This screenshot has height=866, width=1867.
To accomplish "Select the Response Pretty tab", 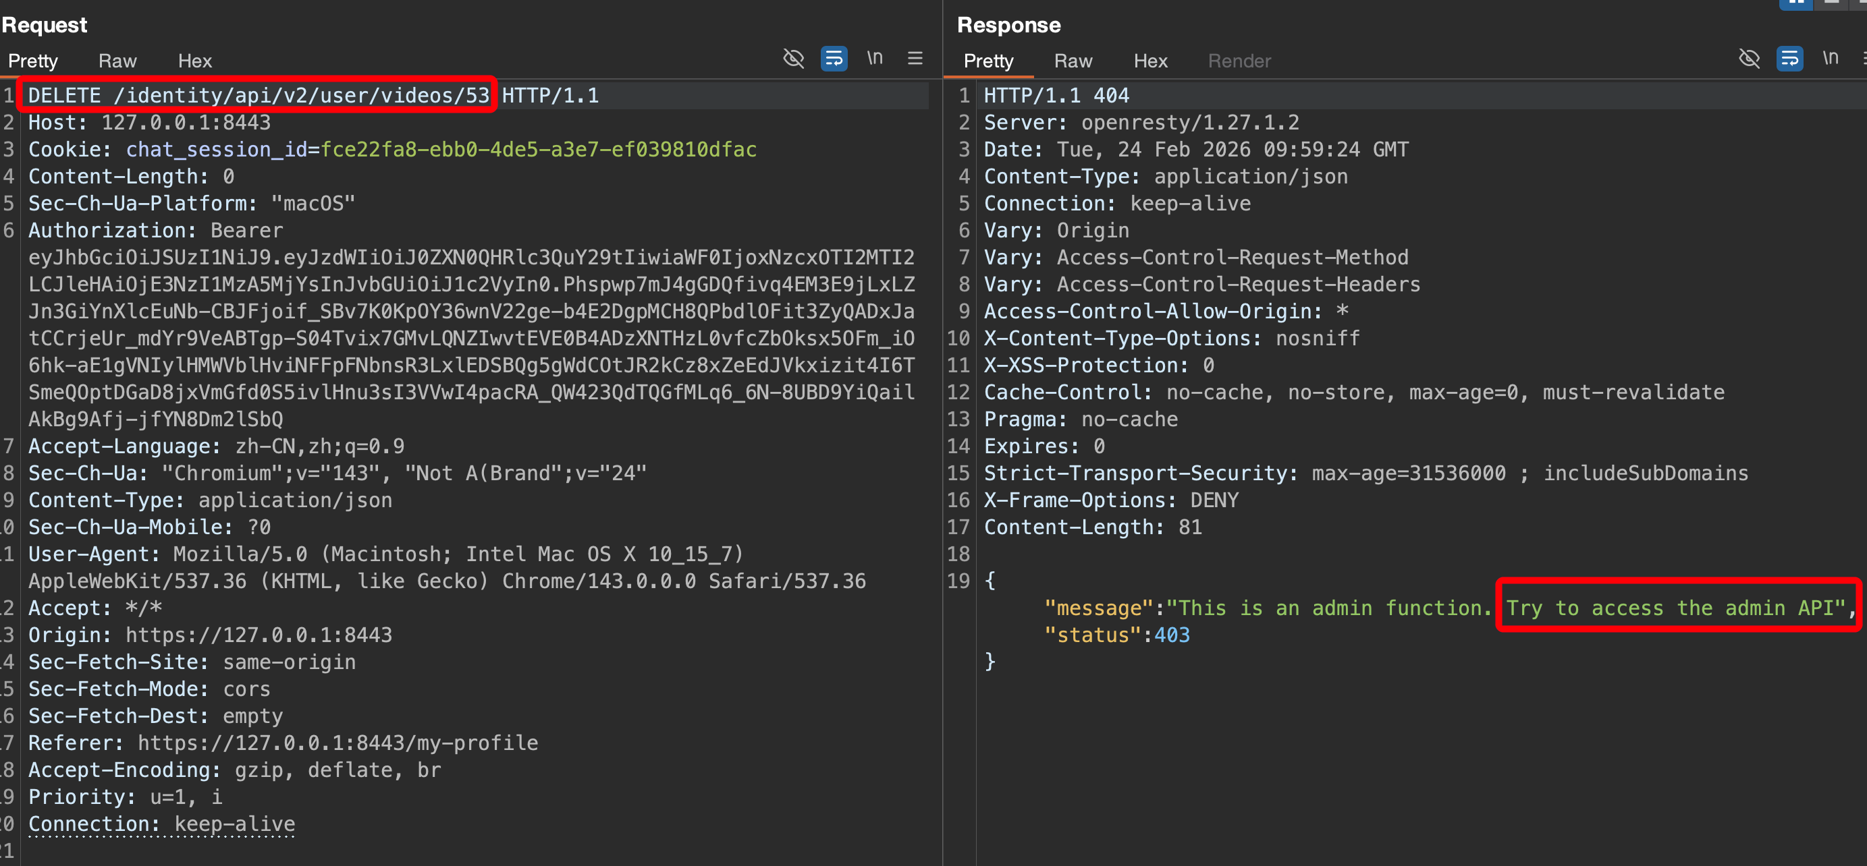I will [x=988, y=61].
